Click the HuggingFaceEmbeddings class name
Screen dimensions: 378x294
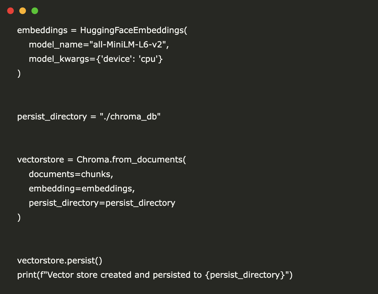[x=132, y=30]
